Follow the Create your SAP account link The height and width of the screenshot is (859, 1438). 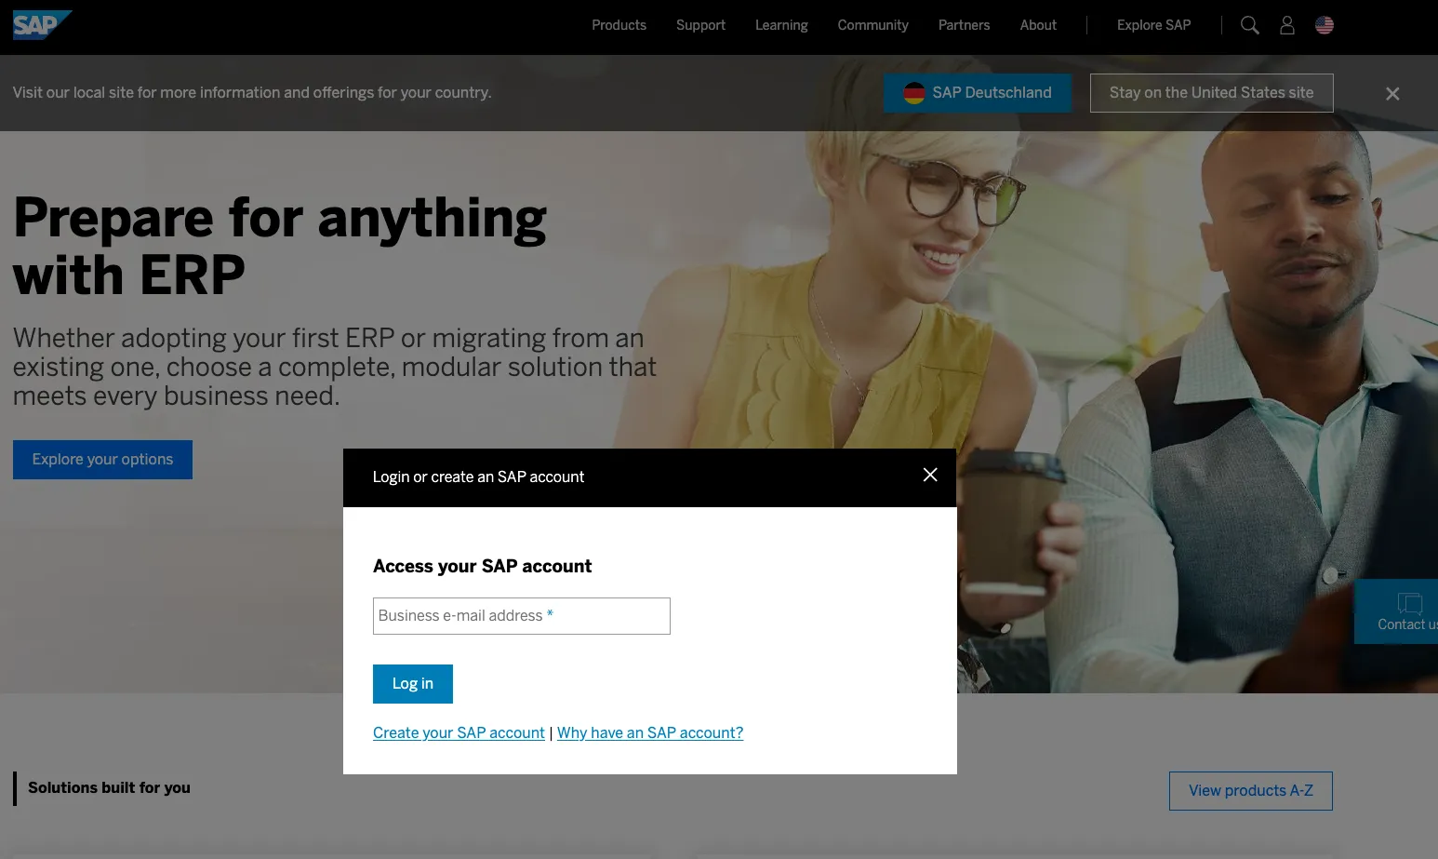[459, 732]
